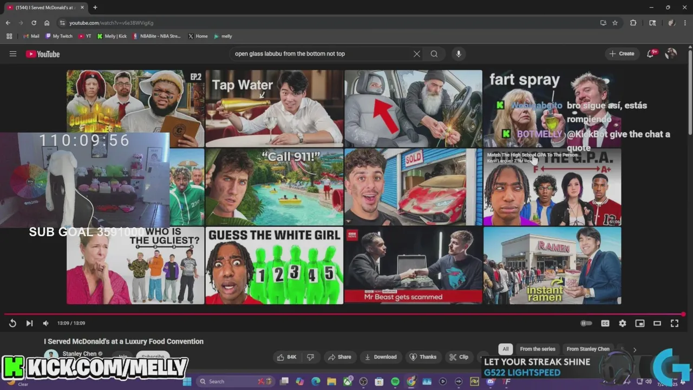Open the Create menu
Screen dimensions: 693x390
(622, 54)
